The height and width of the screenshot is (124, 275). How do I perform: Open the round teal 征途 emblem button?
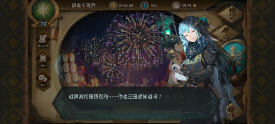[233, 60]
